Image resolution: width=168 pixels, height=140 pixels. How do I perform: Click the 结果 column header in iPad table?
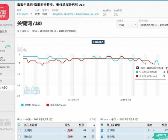pos(81,125)
